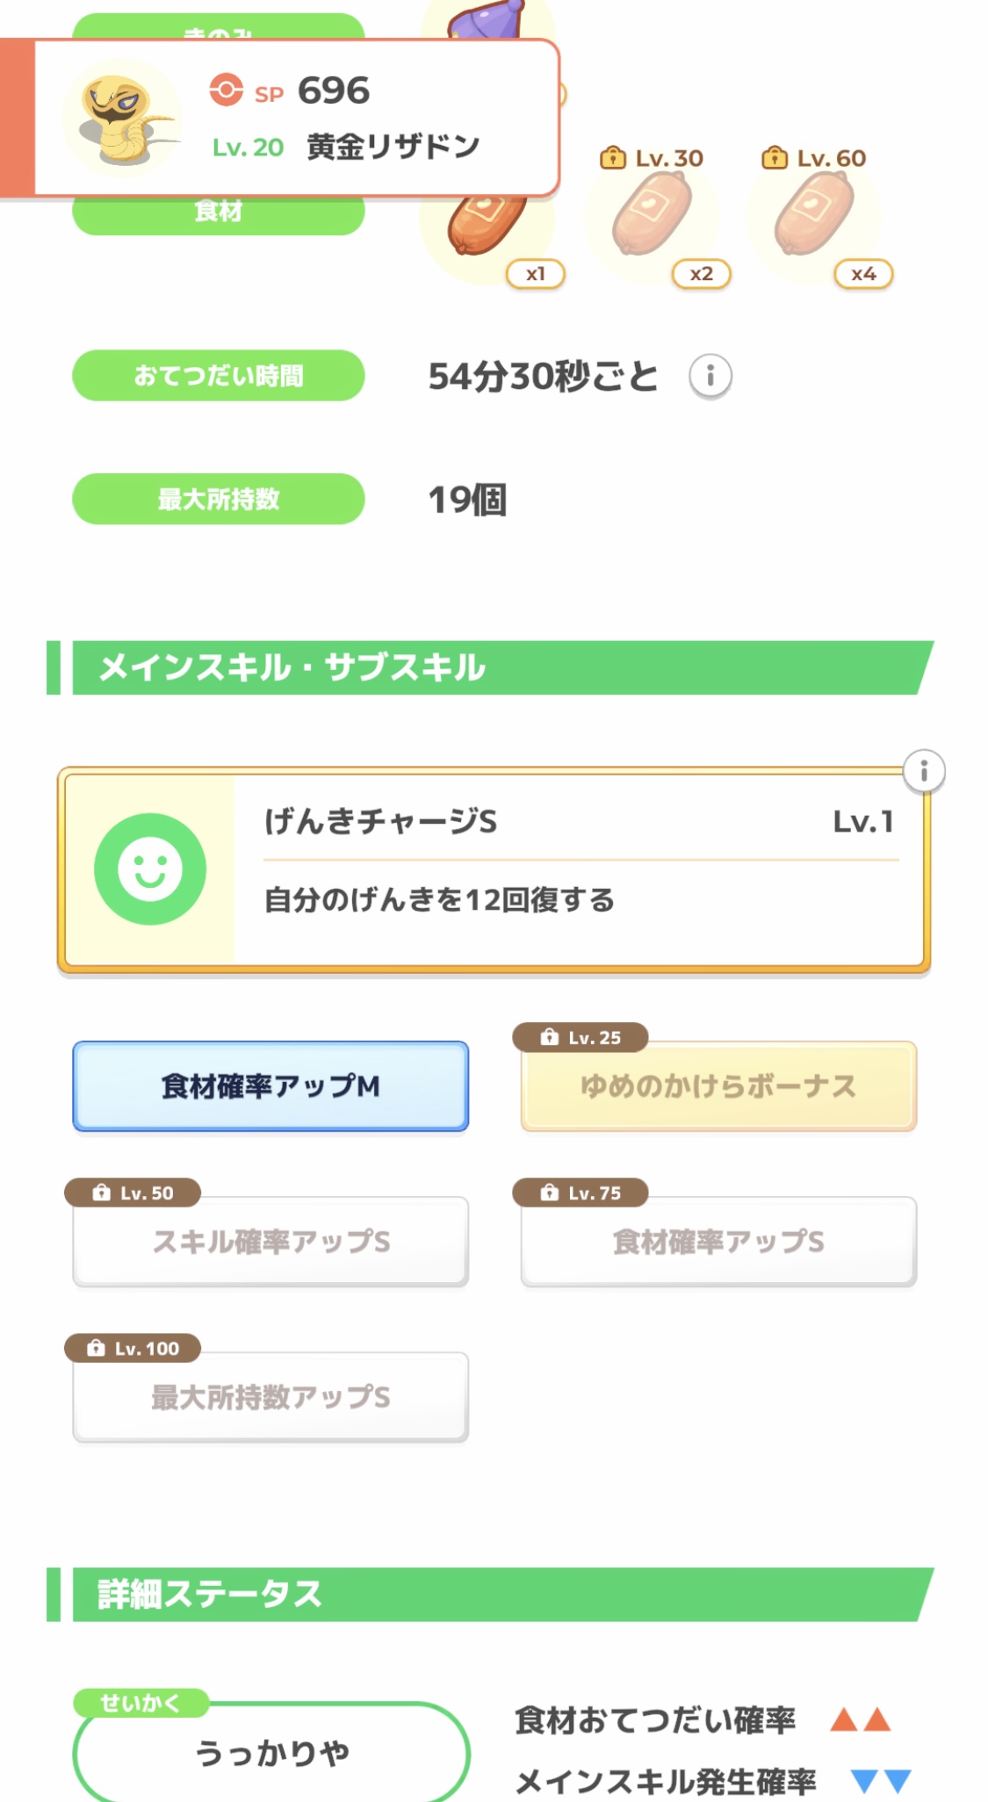The height and width of the screenshot is (1802, 988).
Task: Tap the green smiley skill icon
Action: coord(150,869)
